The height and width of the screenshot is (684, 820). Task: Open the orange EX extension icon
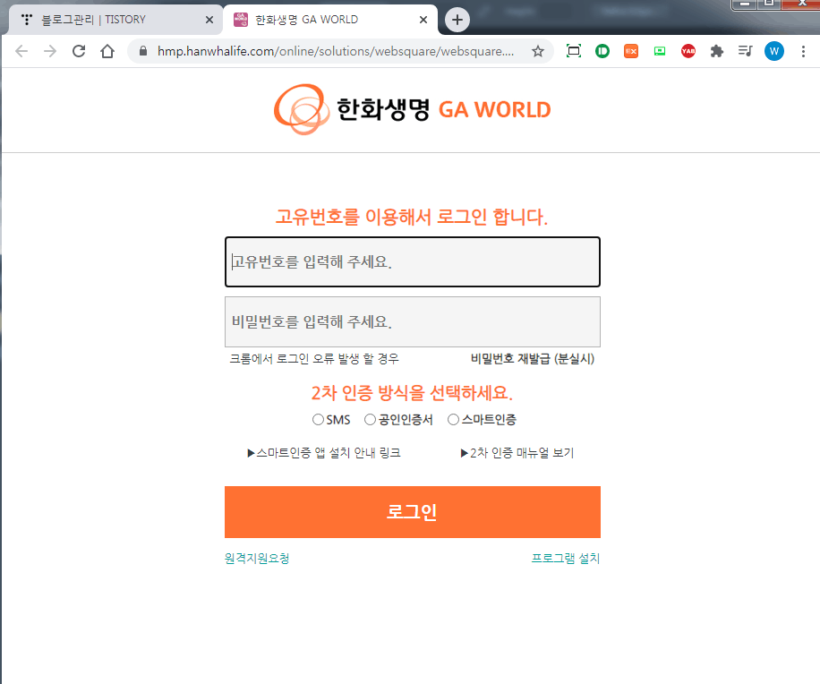(631, 51)
